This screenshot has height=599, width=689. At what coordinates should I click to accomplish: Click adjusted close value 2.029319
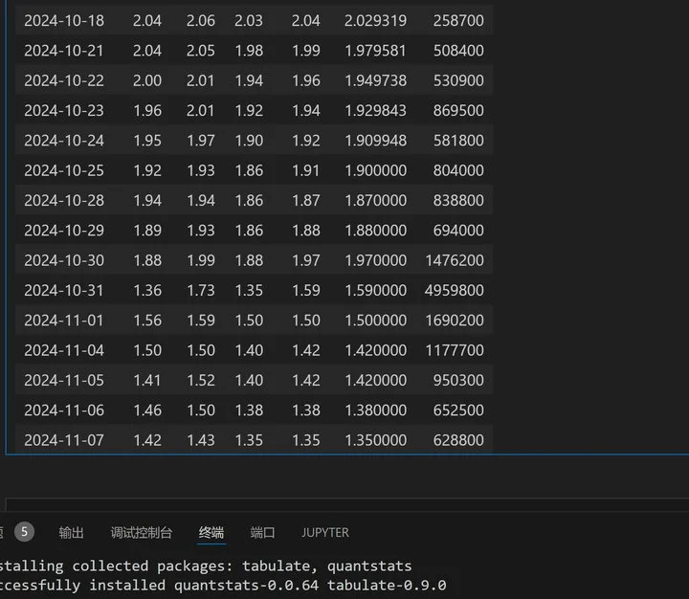pos(376,21)
